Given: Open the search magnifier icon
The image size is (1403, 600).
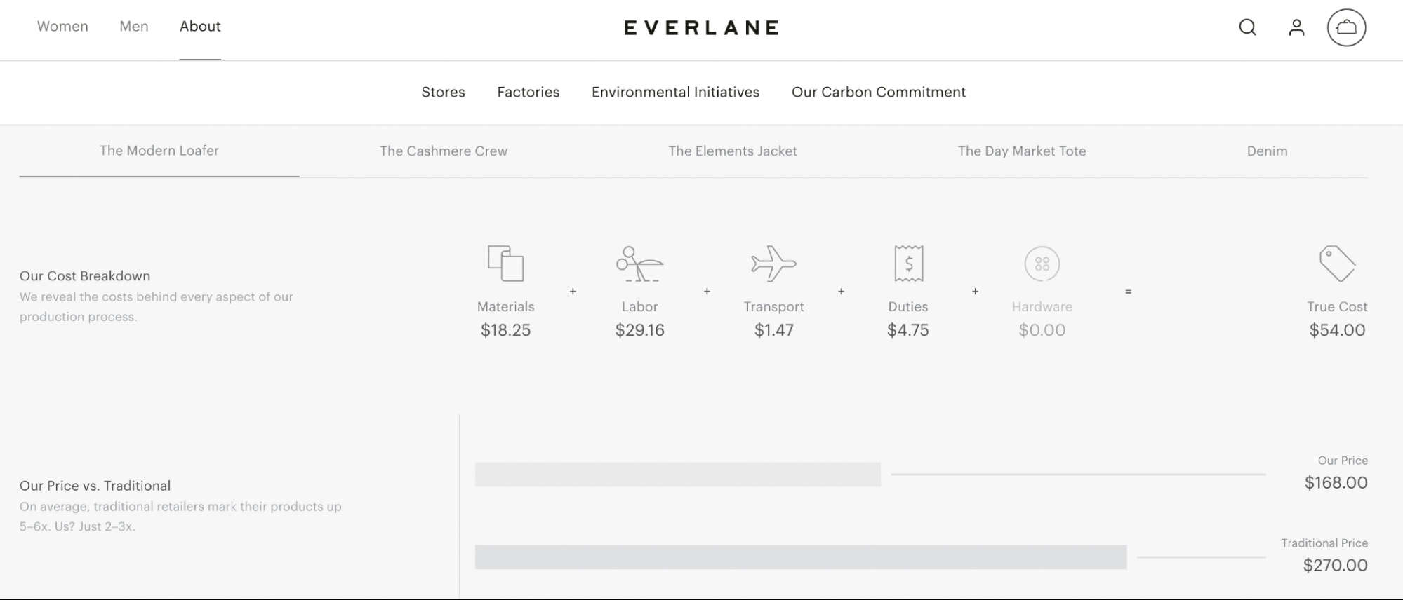Looking at the screenshot, I should pyautogui.click(x=1247, y=27).
